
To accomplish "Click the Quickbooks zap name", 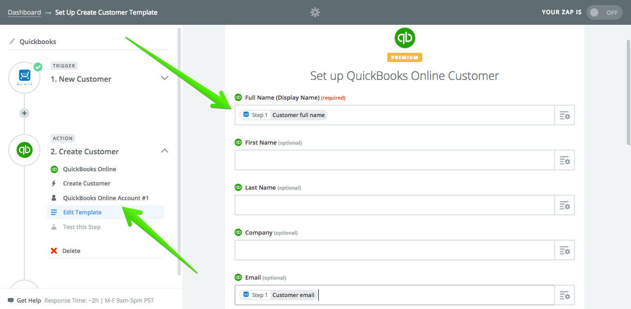I will click(x=38, y=41).
